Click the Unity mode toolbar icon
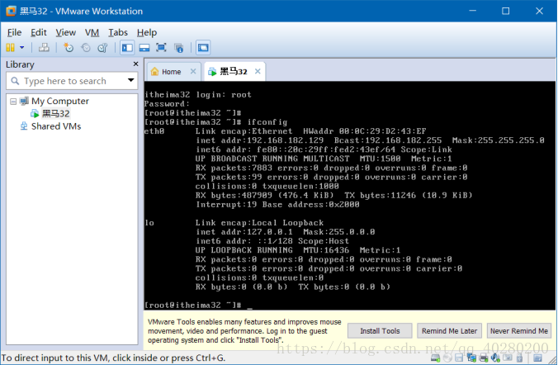 pyautogui.click(x=178, y=48)
